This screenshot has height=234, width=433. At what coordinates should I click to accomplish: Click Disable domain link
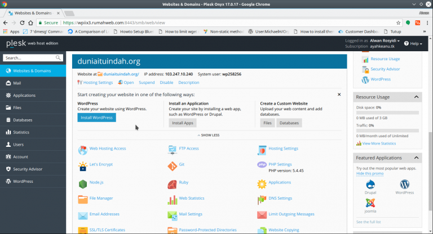click(x=166, y=83)
